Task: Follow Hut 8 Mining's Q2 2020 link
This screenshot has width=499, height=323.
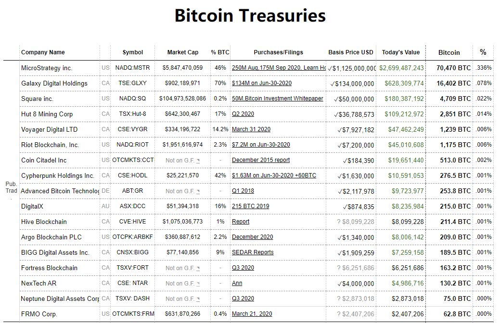Action: point(243,114)
